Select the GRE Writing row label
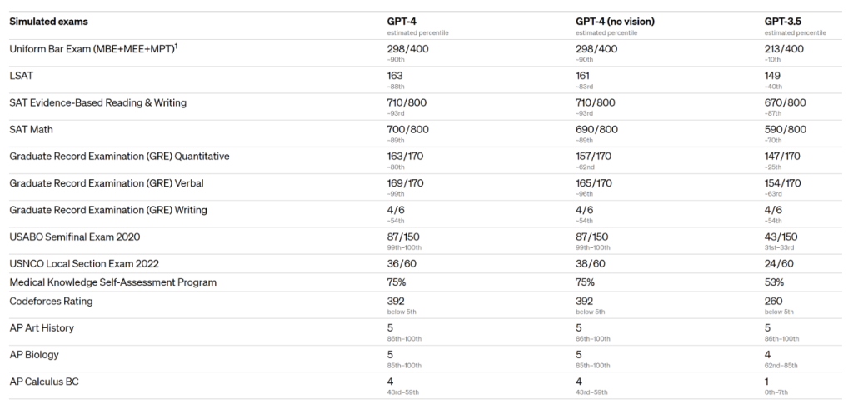The image size is (853, 414). (107, 210)
